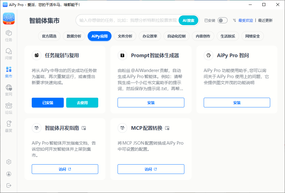Viewport: 285px width, 193px height.
Task: Visit the MCP配置转换 page
Action: coord(151,169)
